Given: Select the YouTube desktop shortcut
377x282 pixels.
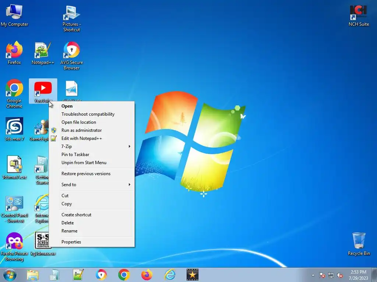Looking at the screenshot, I should tap(43, 91).
